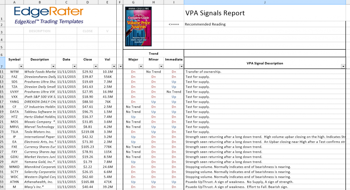Select the cell containing WFM symbol
The width and height of the screenshot is (350, 190).
pyautogui.click(x=14, y=72)
